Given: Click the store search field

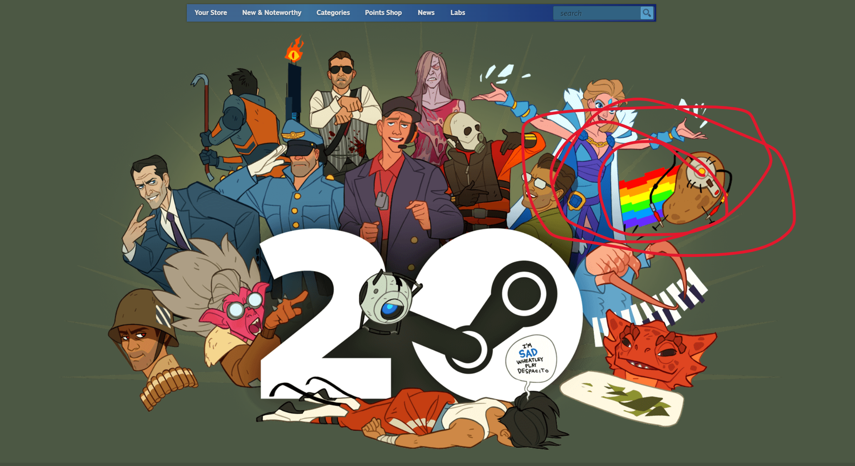Looking at the screenshot, I should [x=597, y=13].
